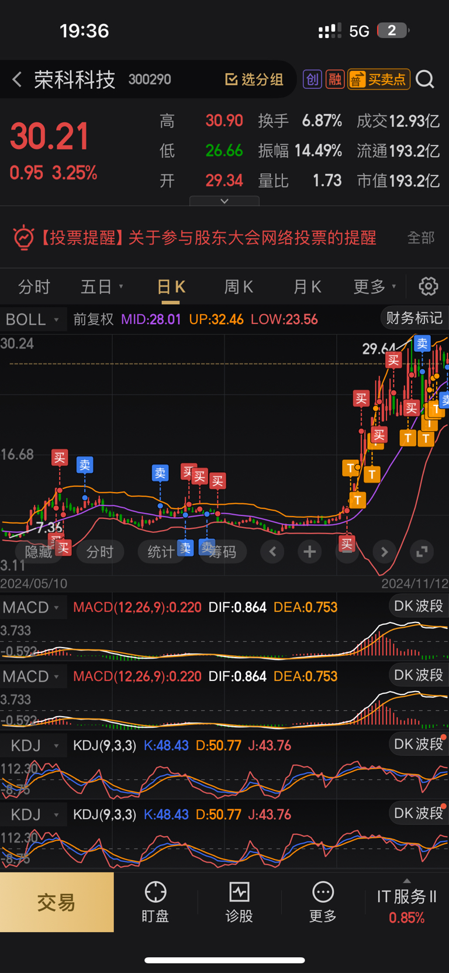The height and width of the screenshot is (973, 449).
Task: Tap the 融 margin trading badge
Action: click(x=335, y=79)
